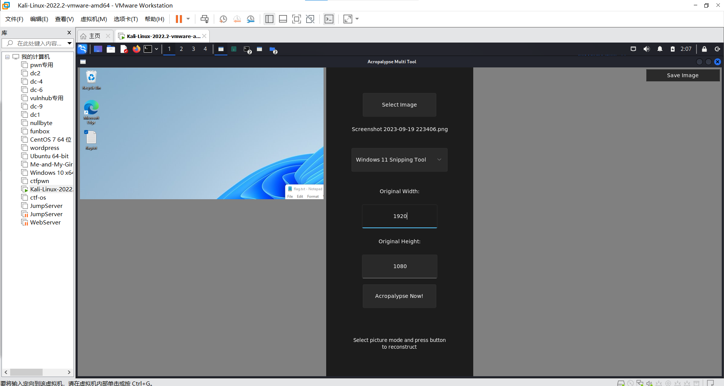Image resolution: width=724 pixels, height=386 pixels.
Task: Click the Original Width field showing 1920
Action: [x=400, y=216]
